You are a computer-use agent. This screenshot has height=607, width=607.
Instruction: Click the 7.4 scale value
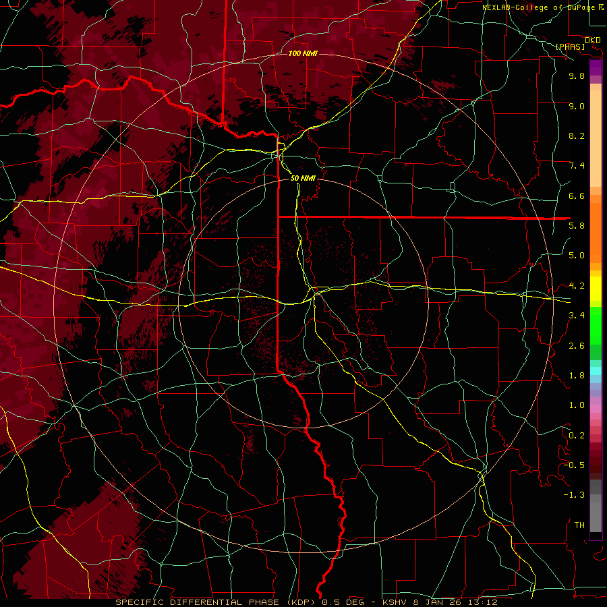577,166
